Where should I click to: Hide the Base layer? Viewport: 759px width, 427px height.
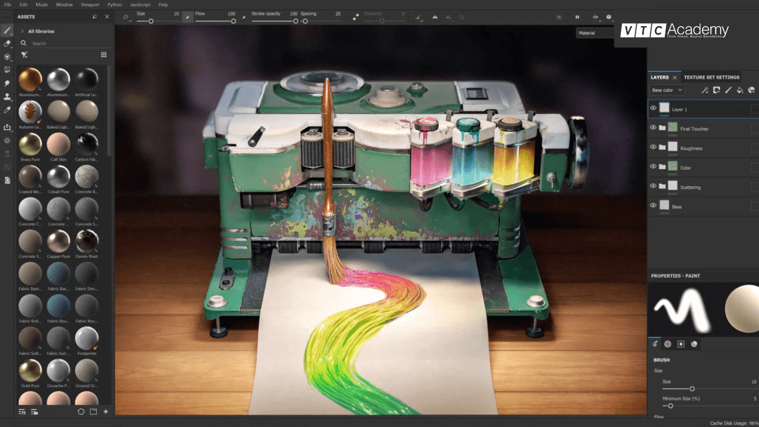click(652, 206)
